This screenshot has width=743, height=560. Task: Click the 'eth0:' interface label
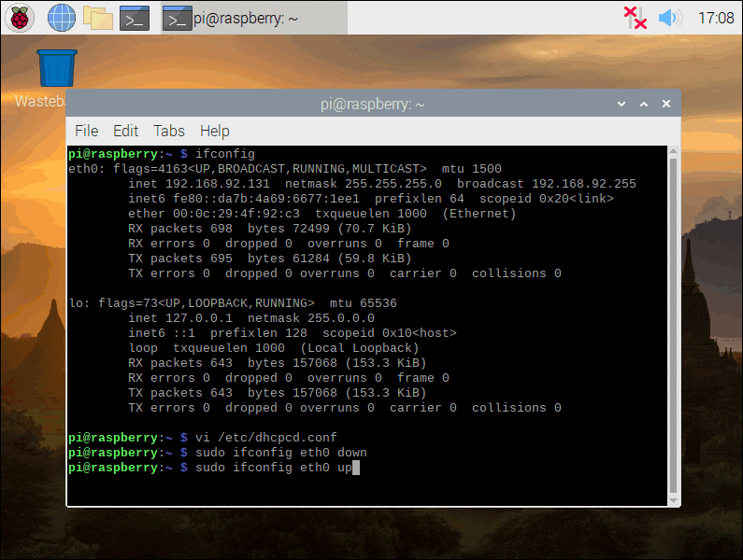[87, 169]
